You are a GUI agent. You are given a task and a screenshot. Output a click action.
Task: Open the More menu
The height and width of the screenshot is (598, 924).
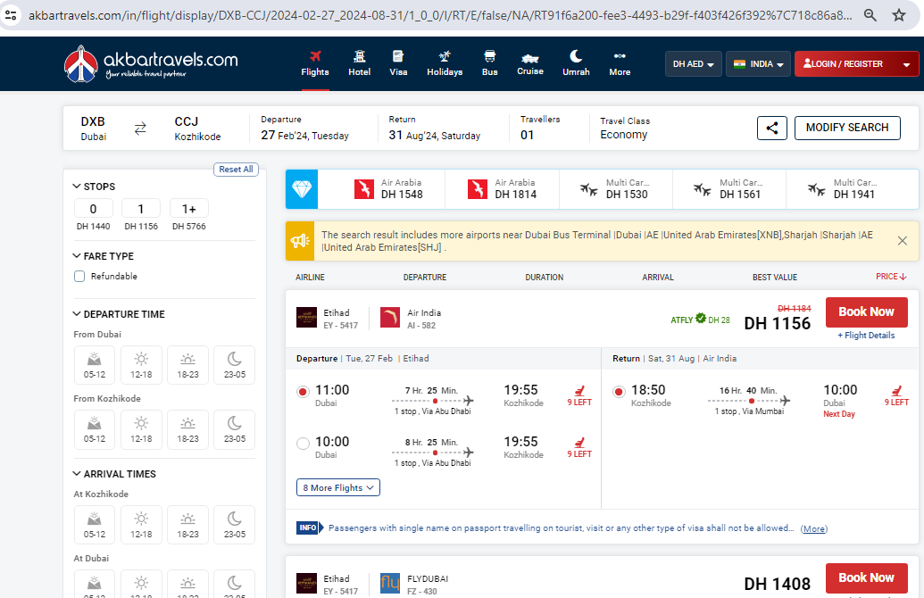click(620, 63)
